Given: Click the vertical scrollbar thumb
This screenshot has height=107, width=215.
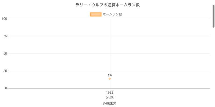Looking at the screenshot, I should pyautogui.click(x=213, y=16).
